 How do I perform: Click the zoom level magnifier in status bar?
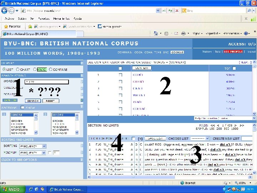pos(236,183)
